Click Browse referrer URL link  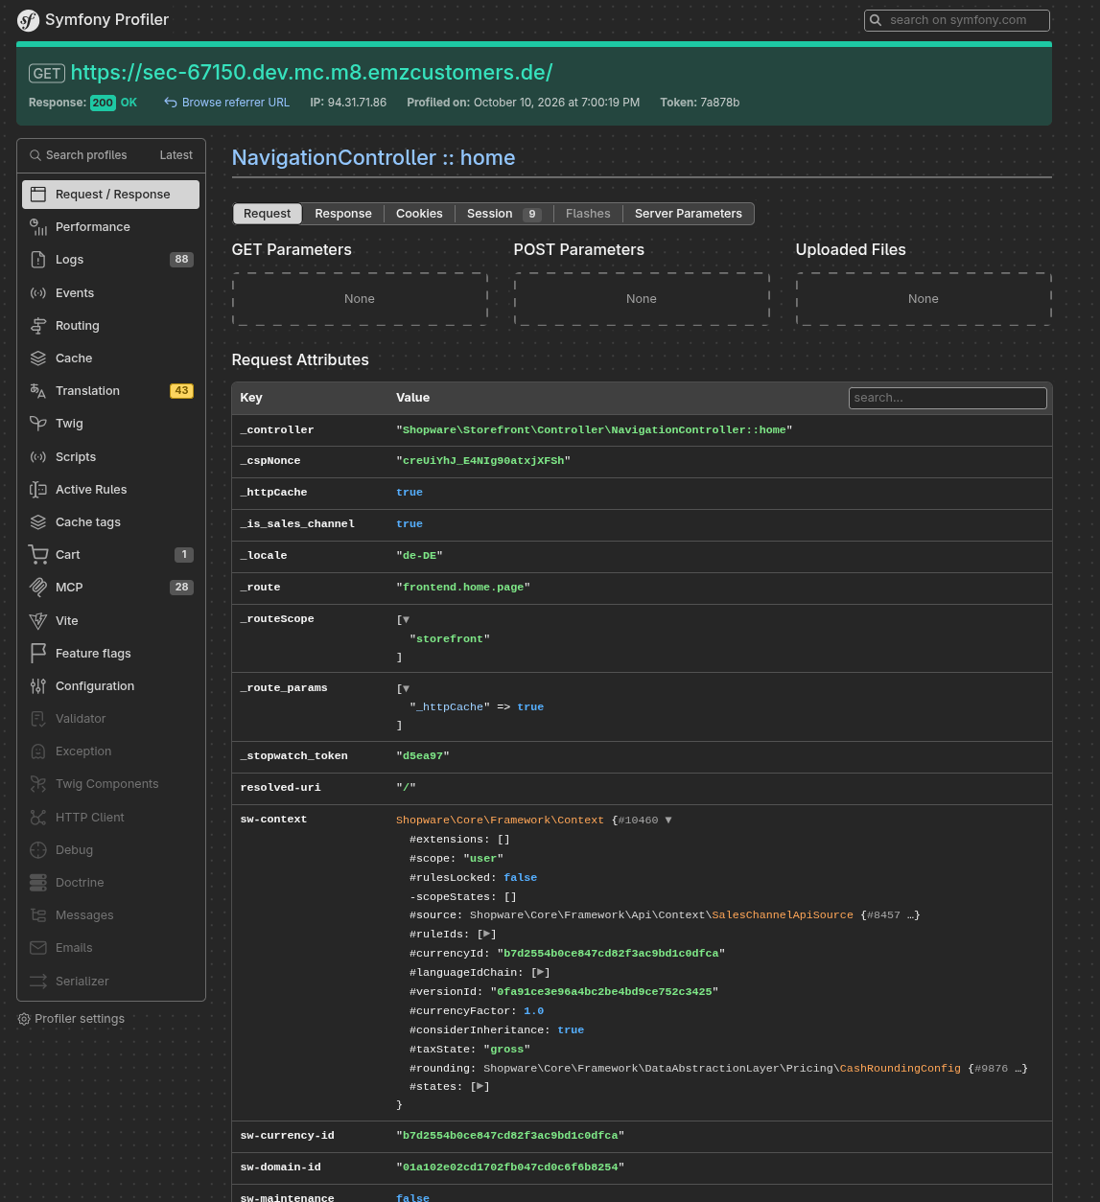click(226, 103)
